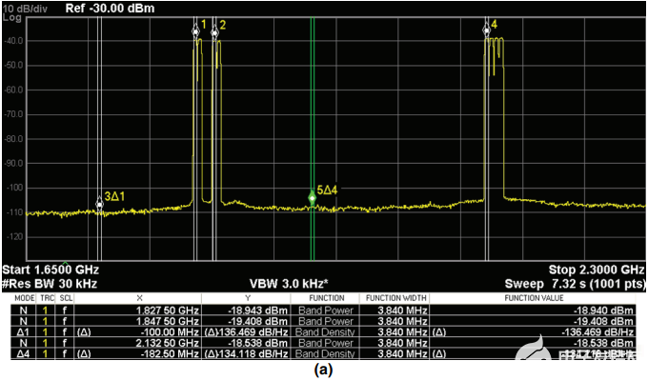Screen dimensions: 648x381
Task: Click the -19.408 dBm Y value cell
Action: coord(258,321)
